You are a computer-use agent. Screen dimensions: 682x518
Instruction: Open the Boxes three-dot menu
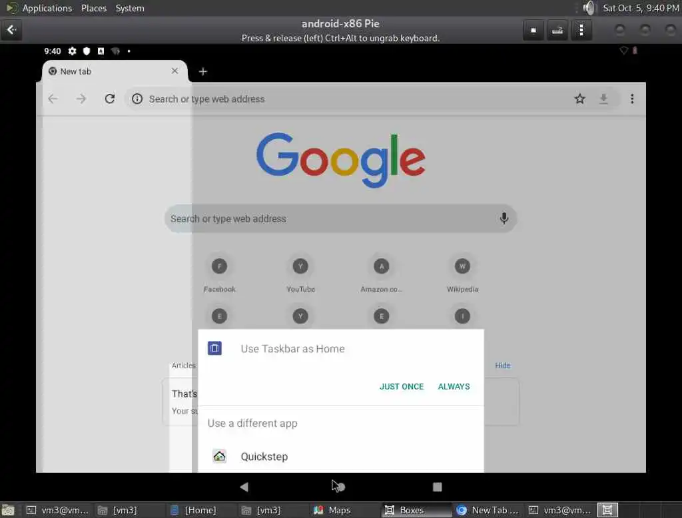click(581, 30)
